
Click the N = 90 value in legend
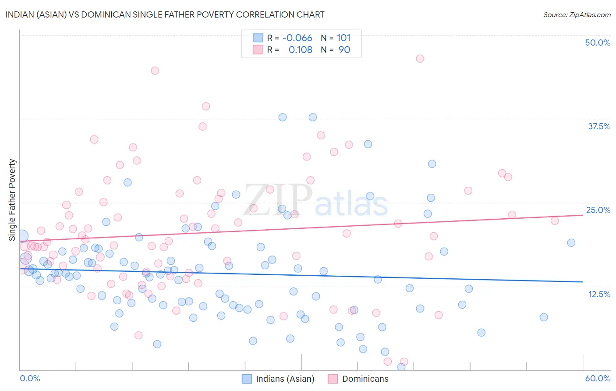tap(336, 50)
